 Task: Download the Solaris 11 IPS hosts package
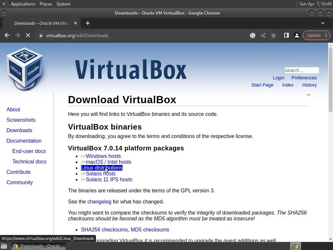(109, 180)
